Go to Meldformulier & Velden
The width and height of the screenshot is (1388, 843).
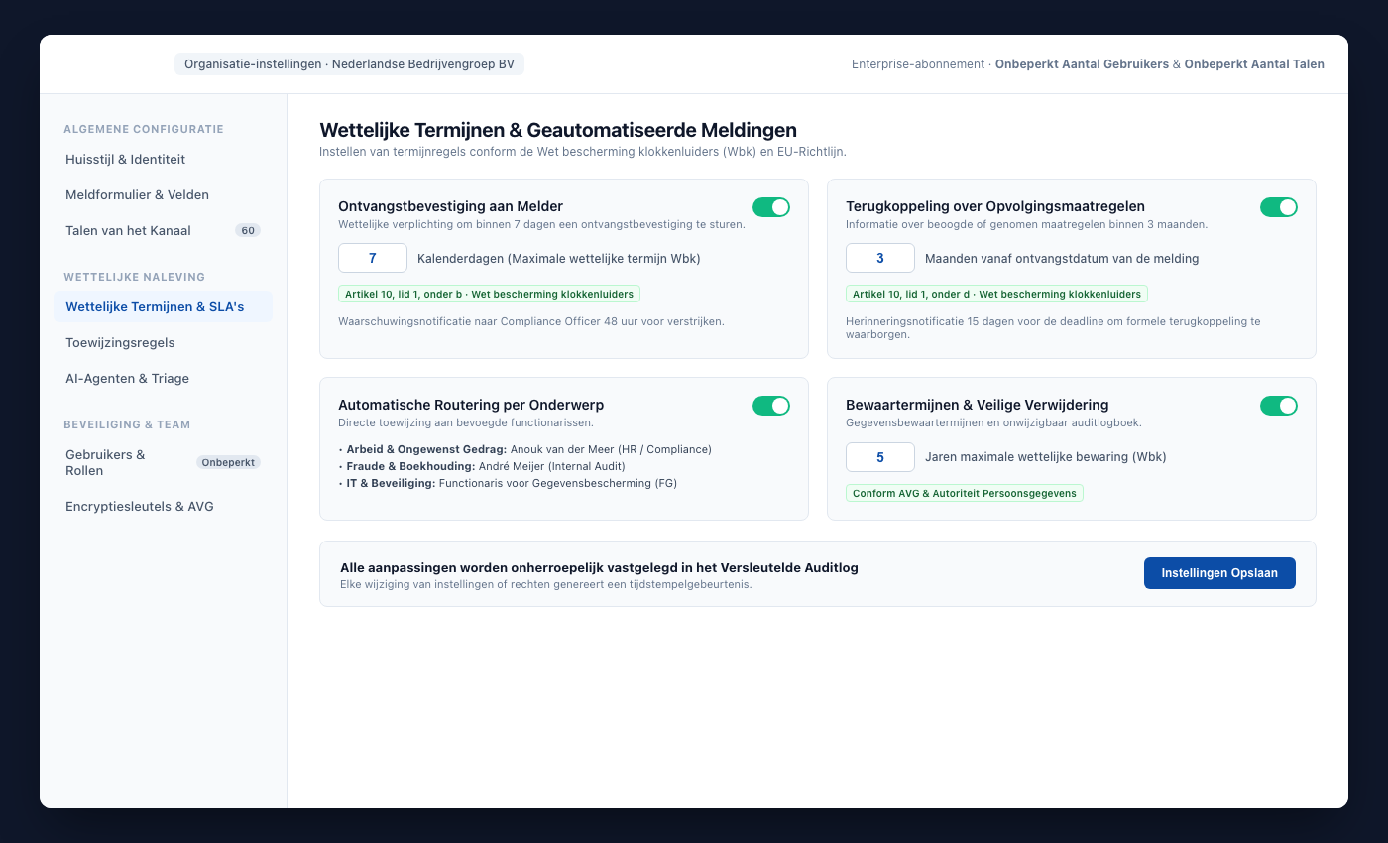(x=163, y=194)
